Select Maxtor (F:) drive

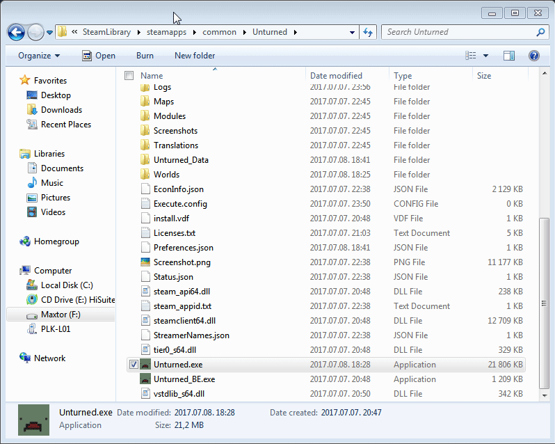[61, 315]
